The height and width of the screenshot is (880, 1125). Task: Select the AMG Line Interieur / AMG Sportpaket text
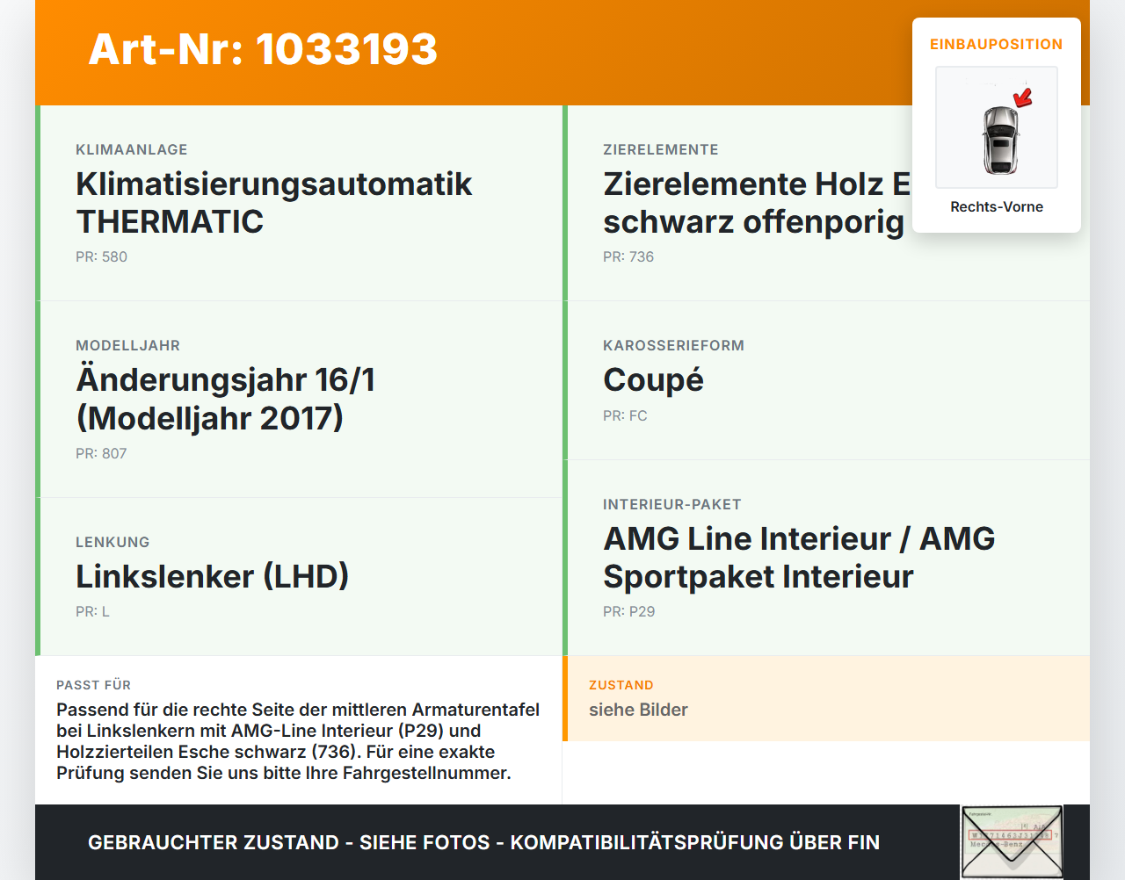(x=799, y=558)
